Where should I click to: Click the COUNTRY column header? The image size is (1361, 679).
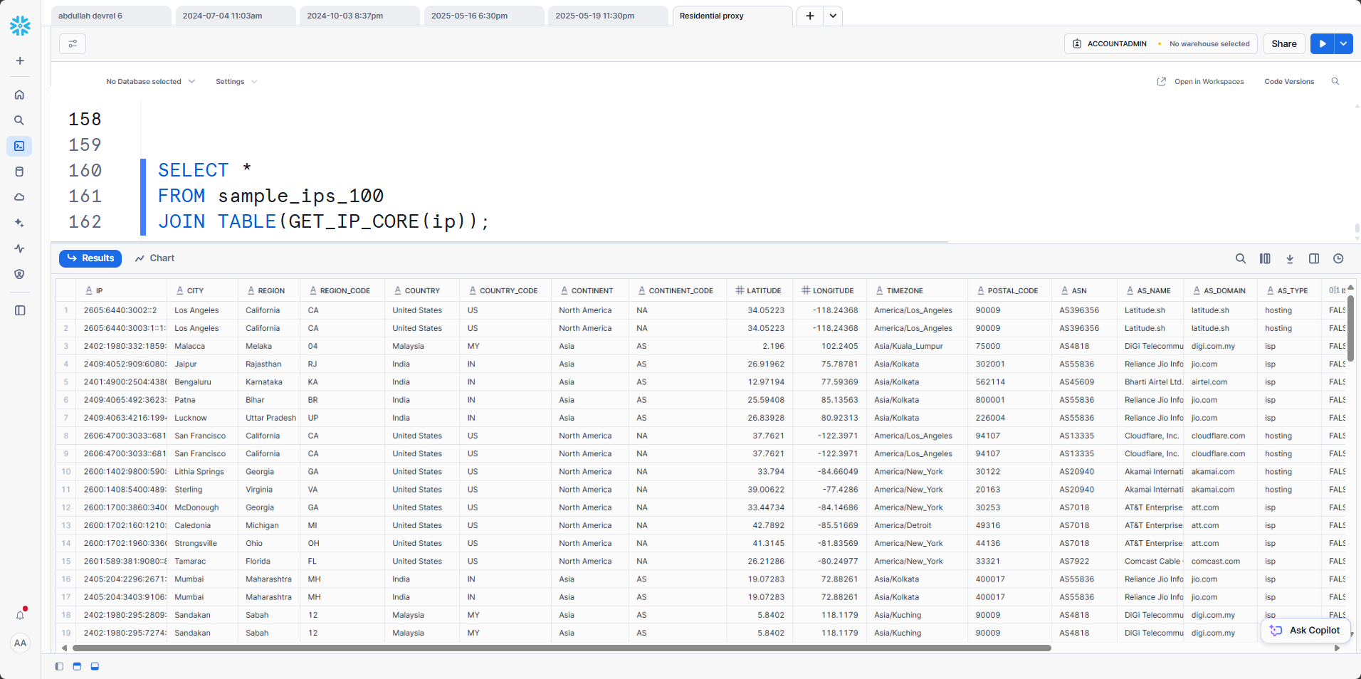point(422,290)
